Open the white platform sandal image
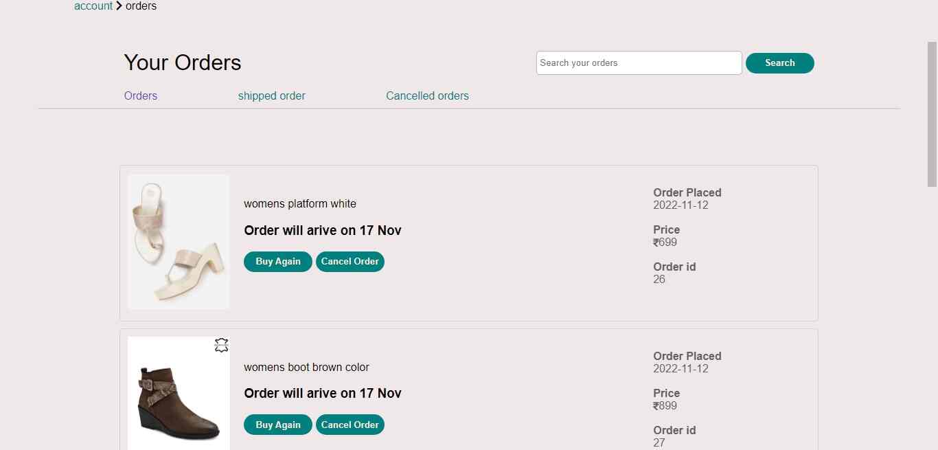The image size is (938, 450). click(x=179, y=241)
